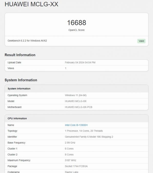The height and width of the screenshot is (173, 153).
Task: Select the Maximum Frequency 5187 MHz value
Action: pos(70,160)
